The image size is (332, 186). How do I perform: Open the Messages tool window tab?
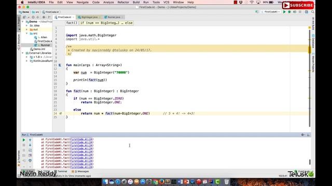(x=80, y=172)
